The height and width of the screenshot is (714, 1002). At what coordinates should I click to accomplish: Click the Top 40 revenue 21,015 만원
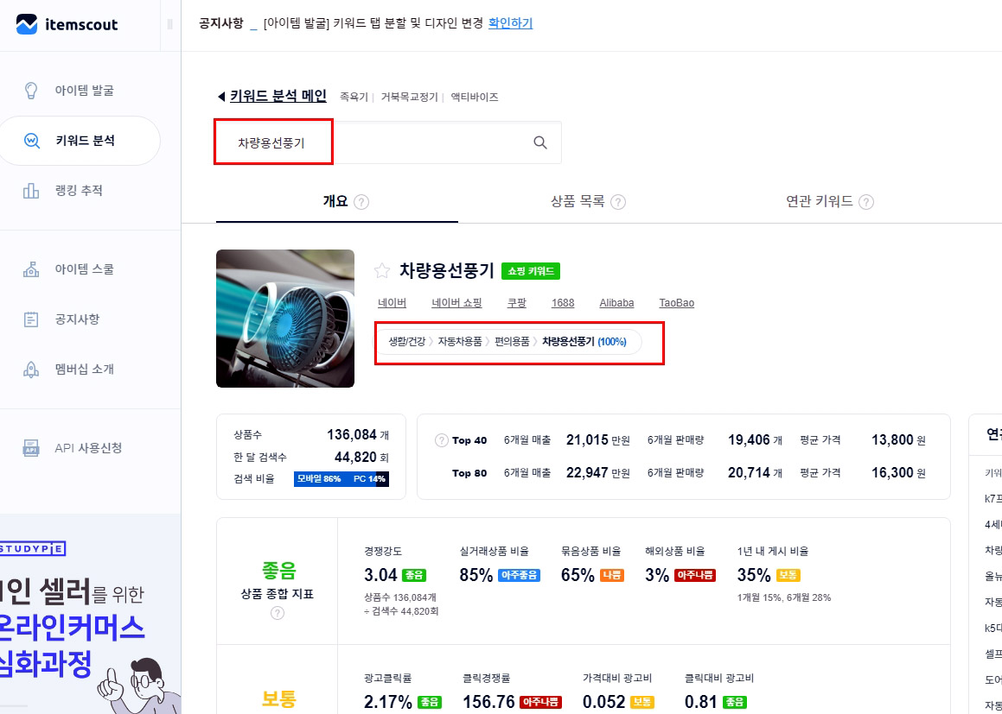[597, 439]
